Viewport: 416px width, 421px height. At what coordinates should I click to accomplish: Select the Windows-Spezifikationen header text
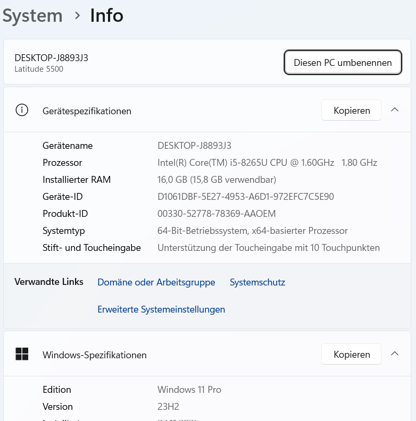95,355
